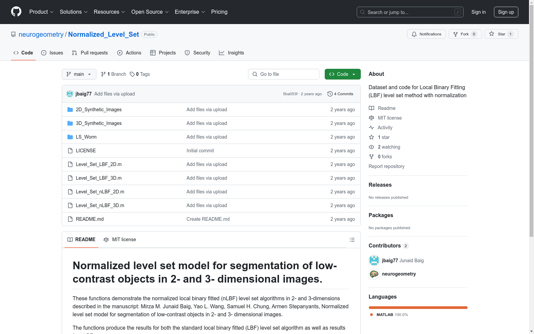Open the Level_Set_nLBF_2D.m file
Screen dimensions: 534x334
click(x=100, y=192)
